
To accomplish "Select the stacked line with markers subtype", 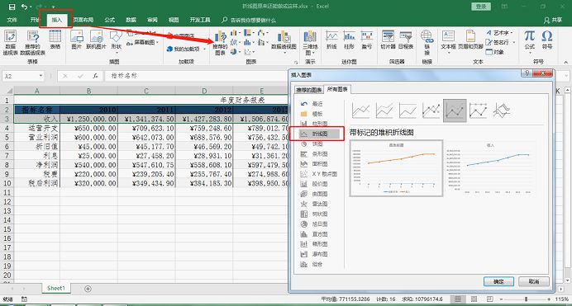I will [455, 111].
